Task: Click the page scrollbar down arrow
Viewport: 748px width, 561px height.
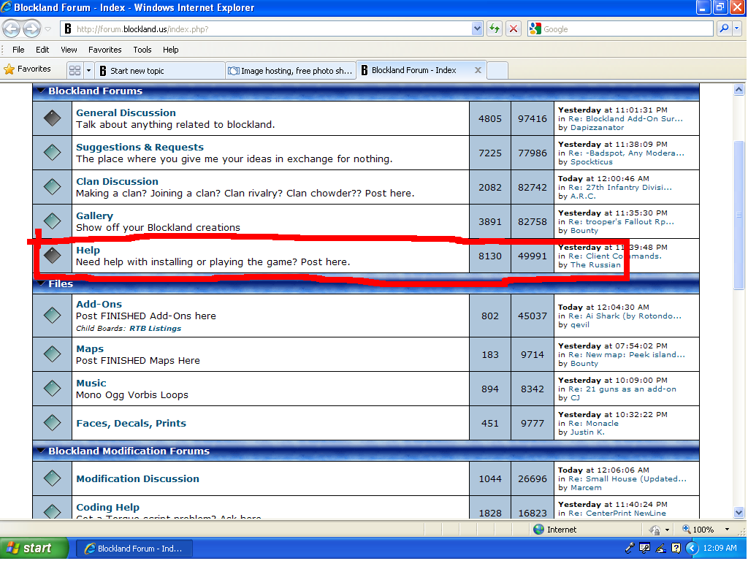Action: [x=739, y=513]
